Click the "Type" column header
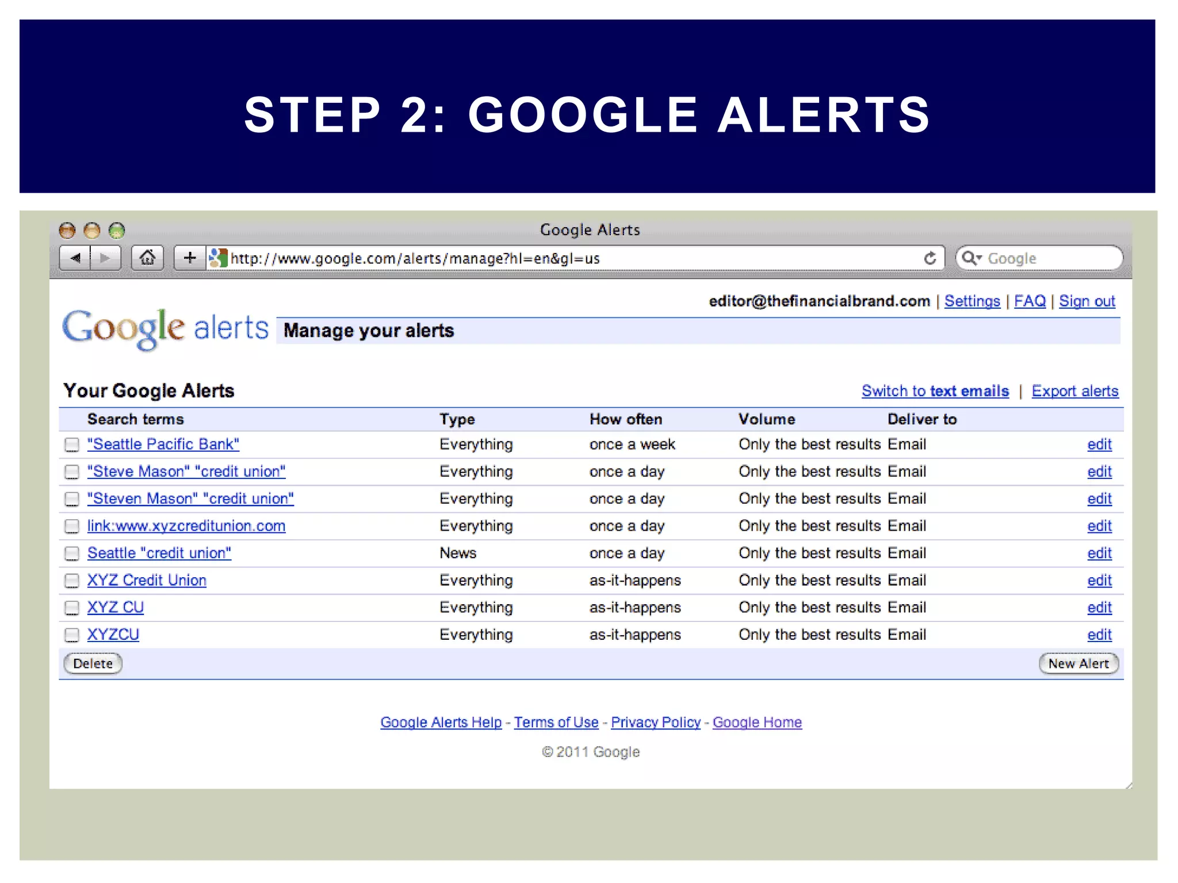Screen dimensions: 1178x883 457,419
